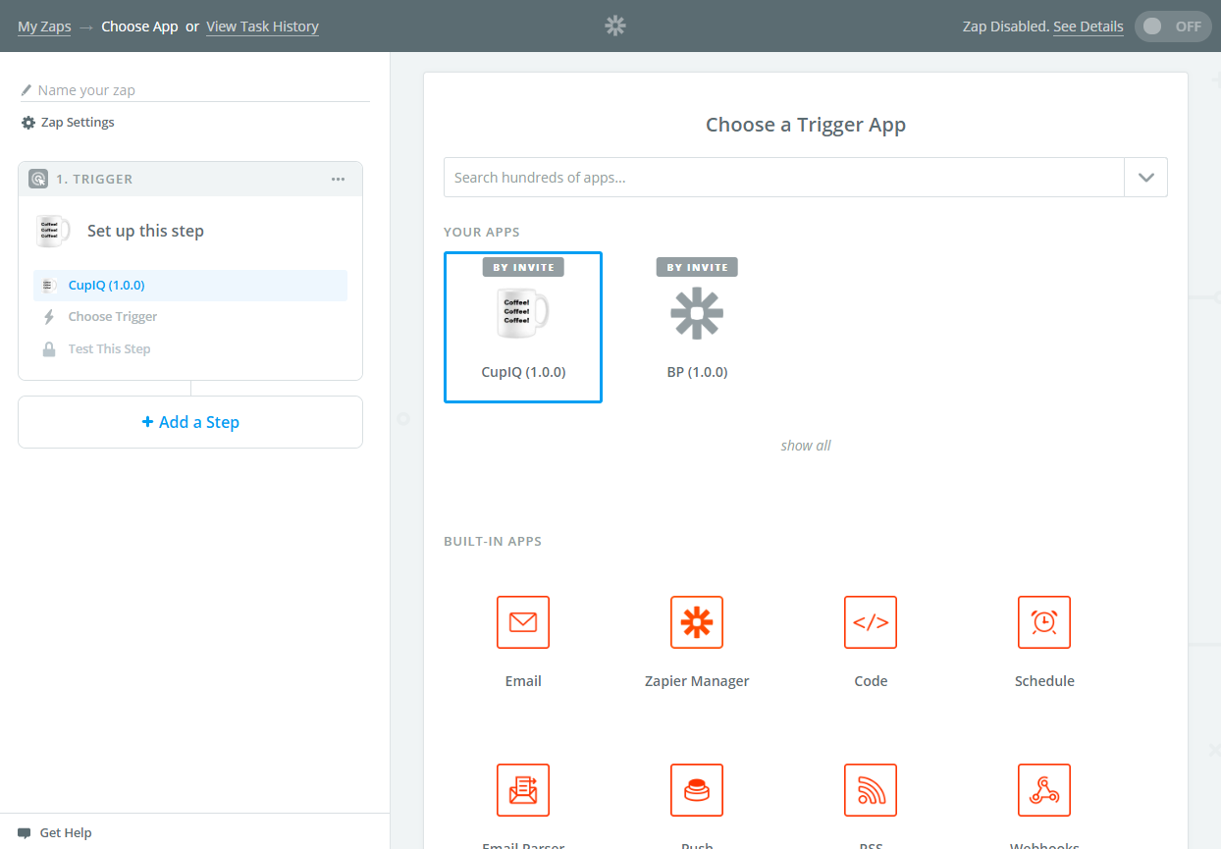Toggle the Zap ON/OFF switch
The image size is (1221, 849).
pyautogui.click(x=1174, y=27)
